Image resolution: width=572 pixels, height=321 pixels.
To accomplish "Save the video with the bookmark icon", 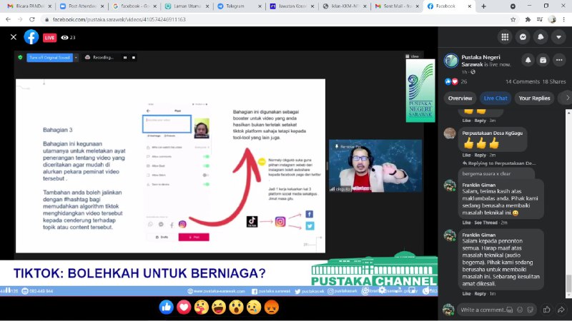I will [543, 61].
